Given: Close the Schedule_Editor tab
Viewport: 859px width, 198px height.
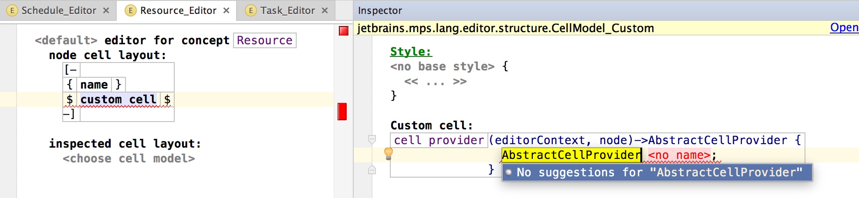Looking at the screenshot, I should pos(106,10).
